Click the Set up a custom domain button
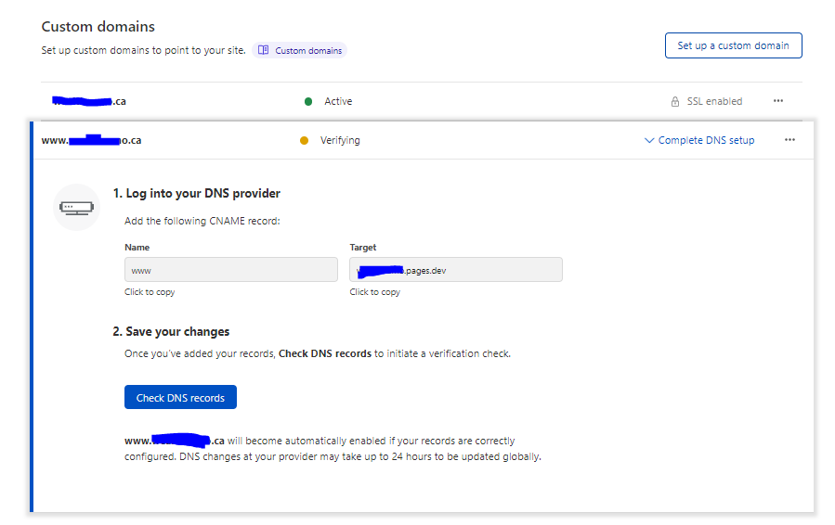The width and height of the screenshot is (835, 525). click(733, 45)
